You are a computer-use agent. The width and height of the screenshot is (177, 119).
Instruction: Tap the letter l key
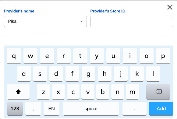tap(153, 74)
